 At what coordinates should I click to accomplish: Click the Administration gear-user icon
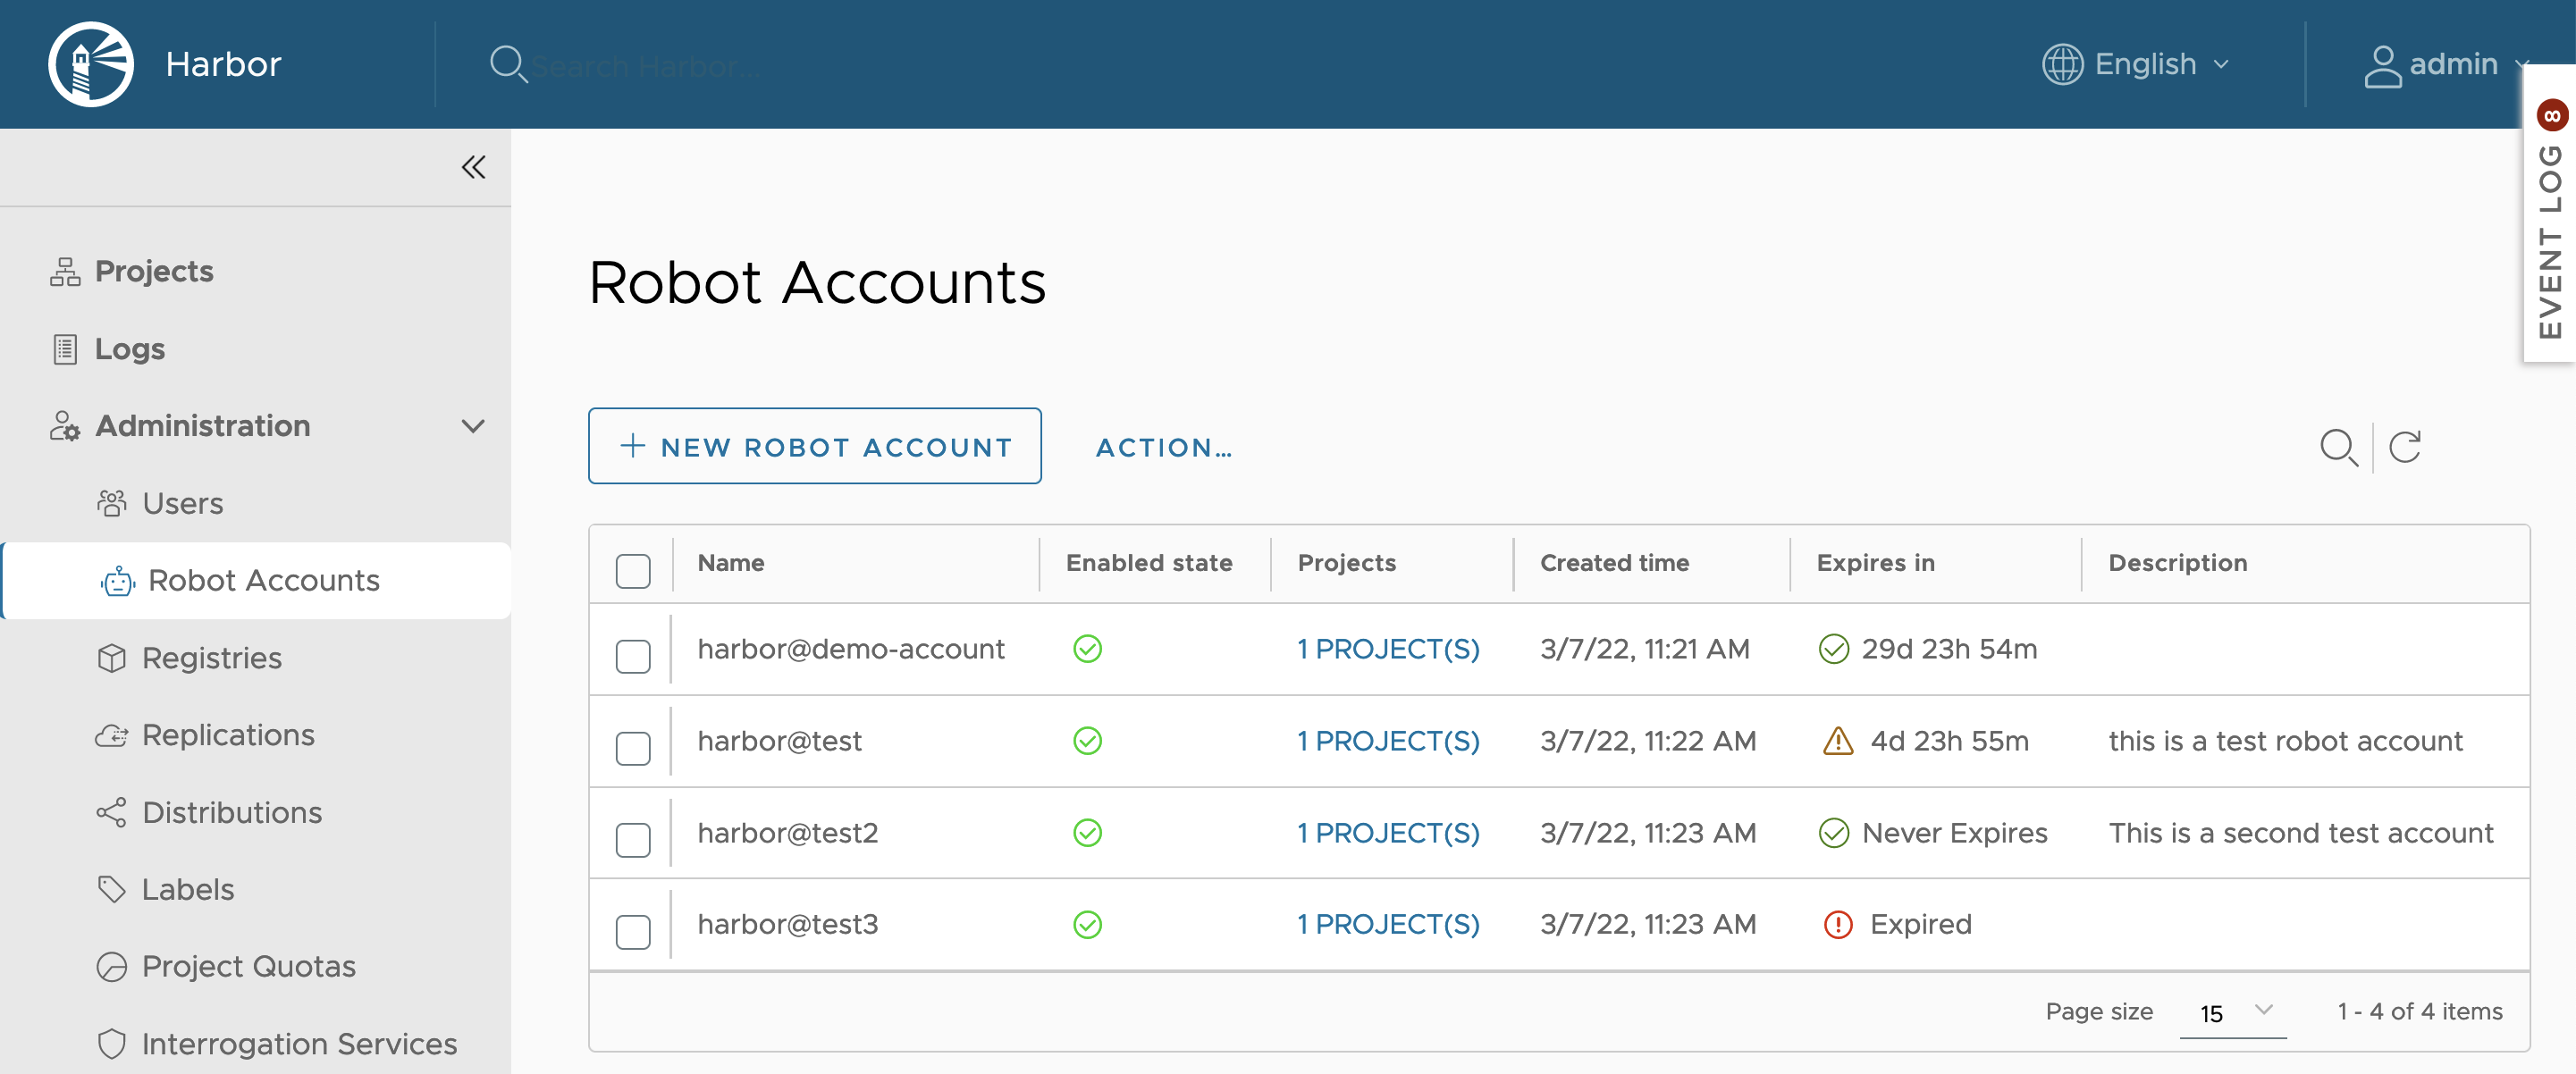point(65,426)
